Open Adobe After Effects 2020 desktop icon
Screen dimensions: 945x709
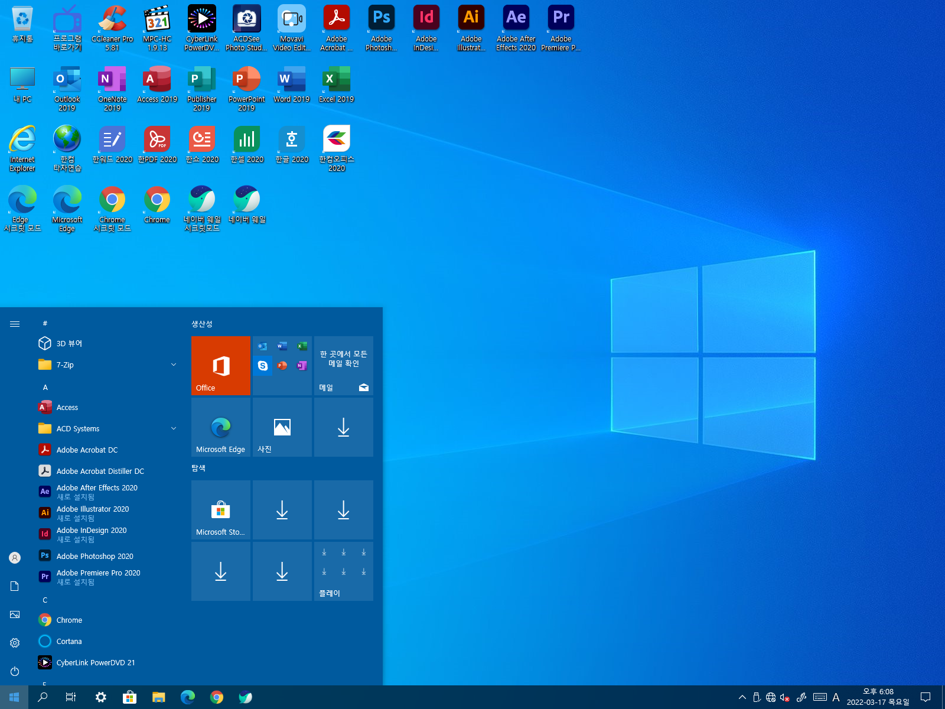[x=516, y=28]
